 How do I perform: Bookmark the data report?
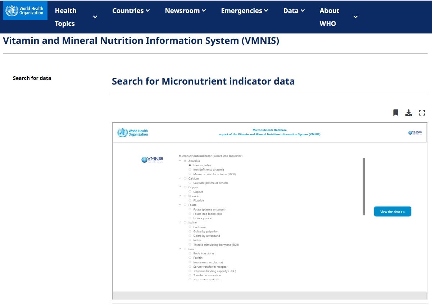click(395, 113)
